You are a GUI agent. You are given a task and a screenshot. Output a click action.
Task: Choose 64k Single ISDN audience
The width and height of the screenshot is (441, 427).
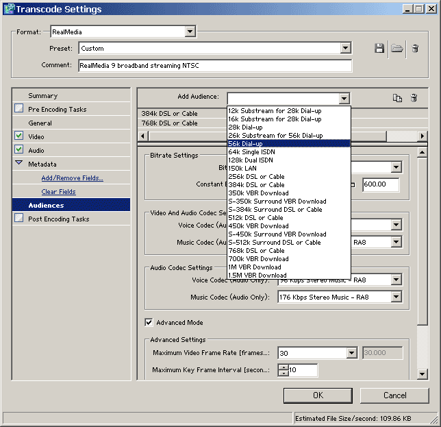[x=289, y=152]
